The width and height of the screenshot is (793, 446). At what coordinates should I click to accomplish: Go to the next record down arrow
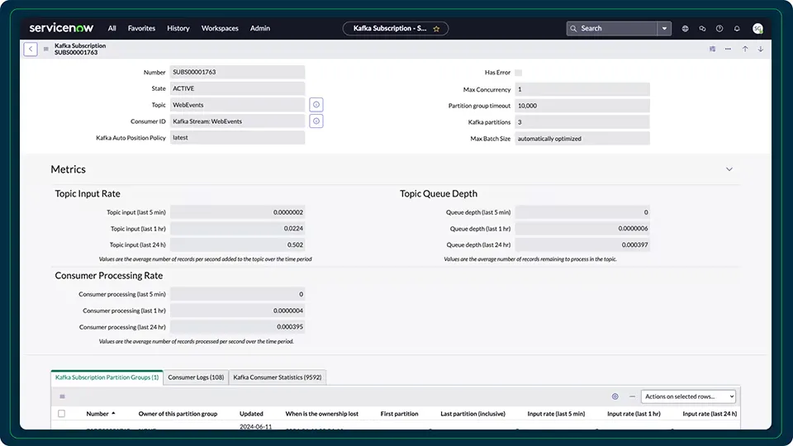pos(760,49)
